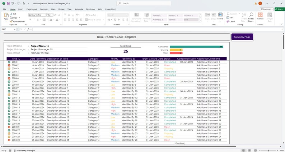Click the Comma Style icon
The height and width of the screenshot is (152, 285).
119,20
